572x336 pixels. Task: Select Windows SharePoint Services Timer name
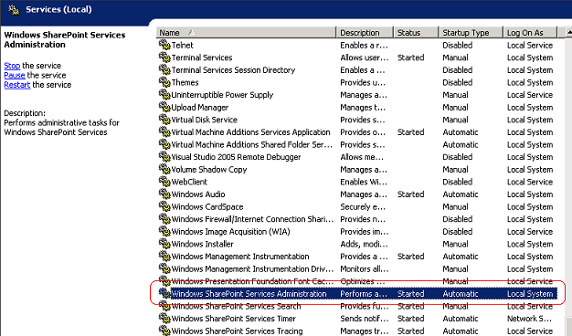(234, 319)
